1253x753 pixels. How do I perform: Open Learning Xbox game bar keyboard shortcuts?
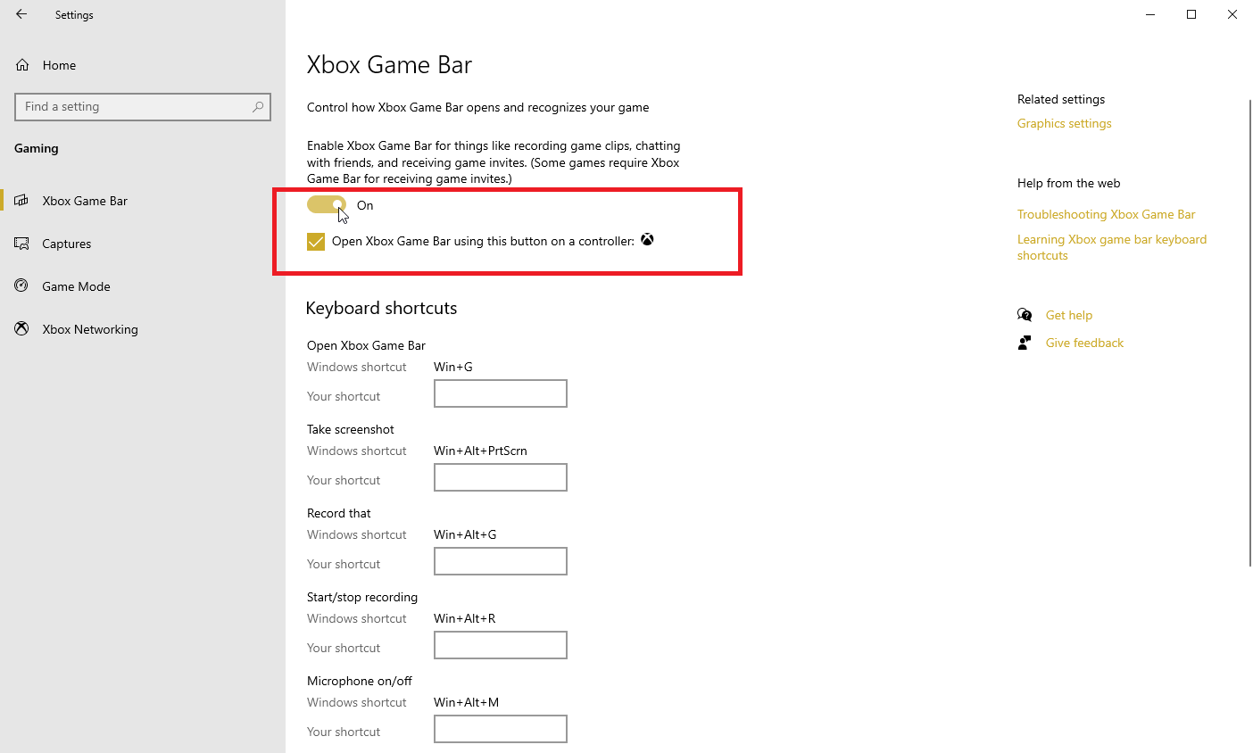pyautogui.click(x=1112, y=247)
